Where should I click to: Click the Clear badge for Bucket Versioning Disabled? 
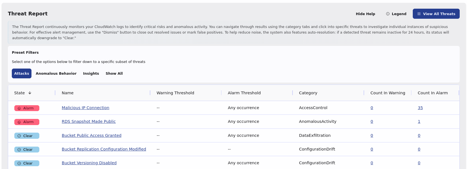pos(27,163)
